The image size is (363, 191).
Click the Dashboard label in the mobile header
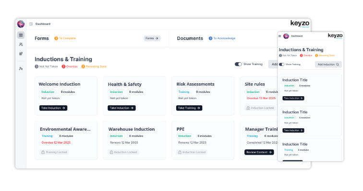(x=297, y=36)
